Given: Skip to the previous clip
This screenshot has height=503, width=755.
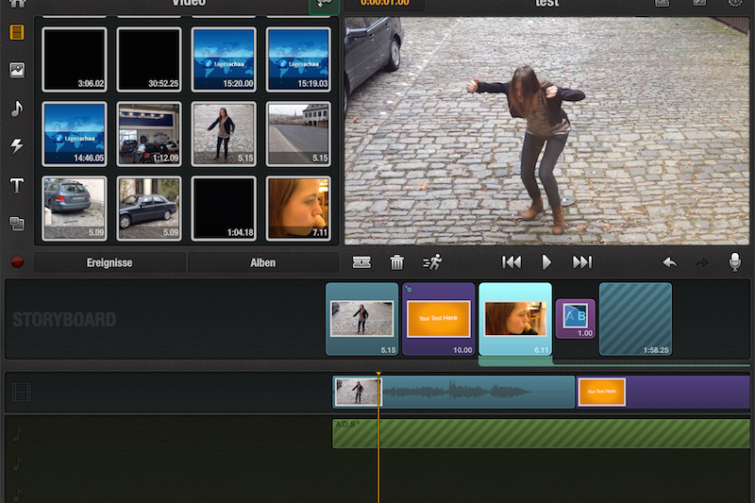Looking at the screenshot, I should (x=512, y=262).
